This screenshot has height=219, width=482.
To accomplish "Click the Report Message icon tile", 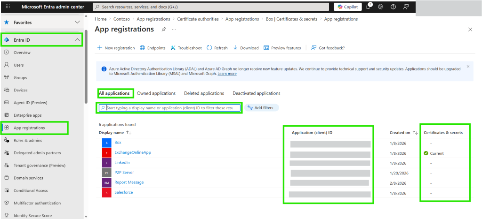I will tap(106, 183).
